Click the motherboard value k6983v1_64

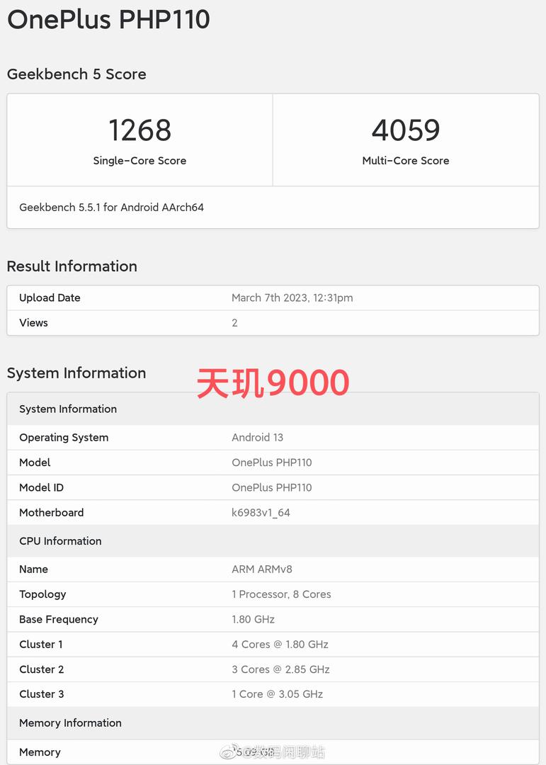pos(261,513)
